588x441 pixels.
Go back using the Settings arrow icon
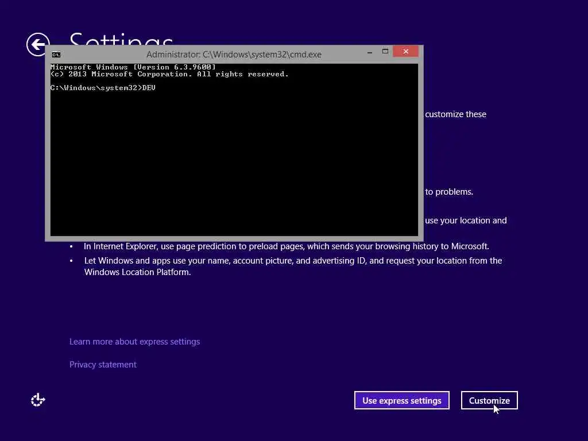pyautogui.click(x=37, y=45)
